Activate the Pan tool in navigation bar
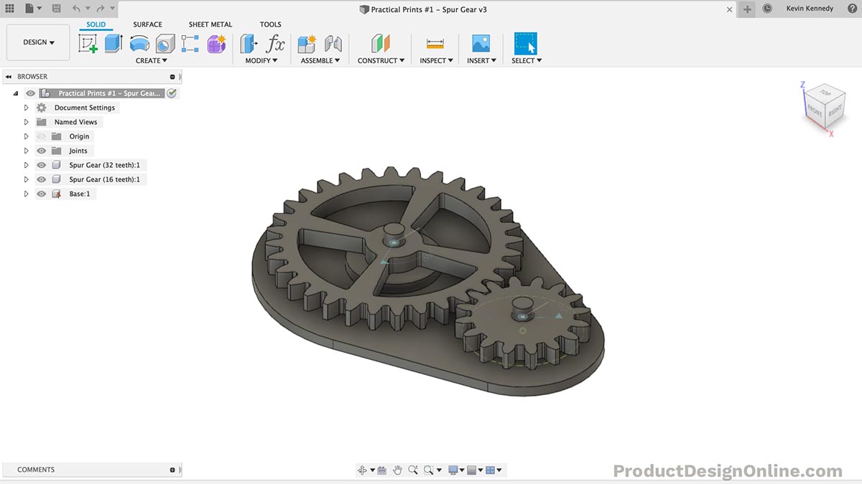 397,470
